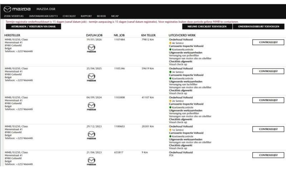Select VIN 3MVDM6WEA0E320773 in navigation
286x170 pixels.
coord(44,16)
